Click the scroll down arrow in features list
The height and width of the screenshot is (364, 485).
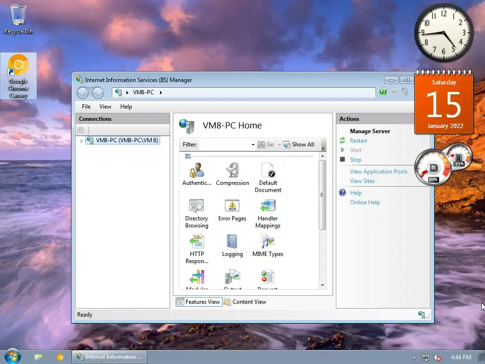(323, 285)
